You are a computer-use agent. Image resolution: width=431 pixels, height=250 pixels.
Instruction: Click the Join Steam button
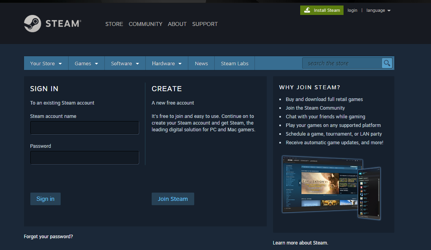coord(173,199)
